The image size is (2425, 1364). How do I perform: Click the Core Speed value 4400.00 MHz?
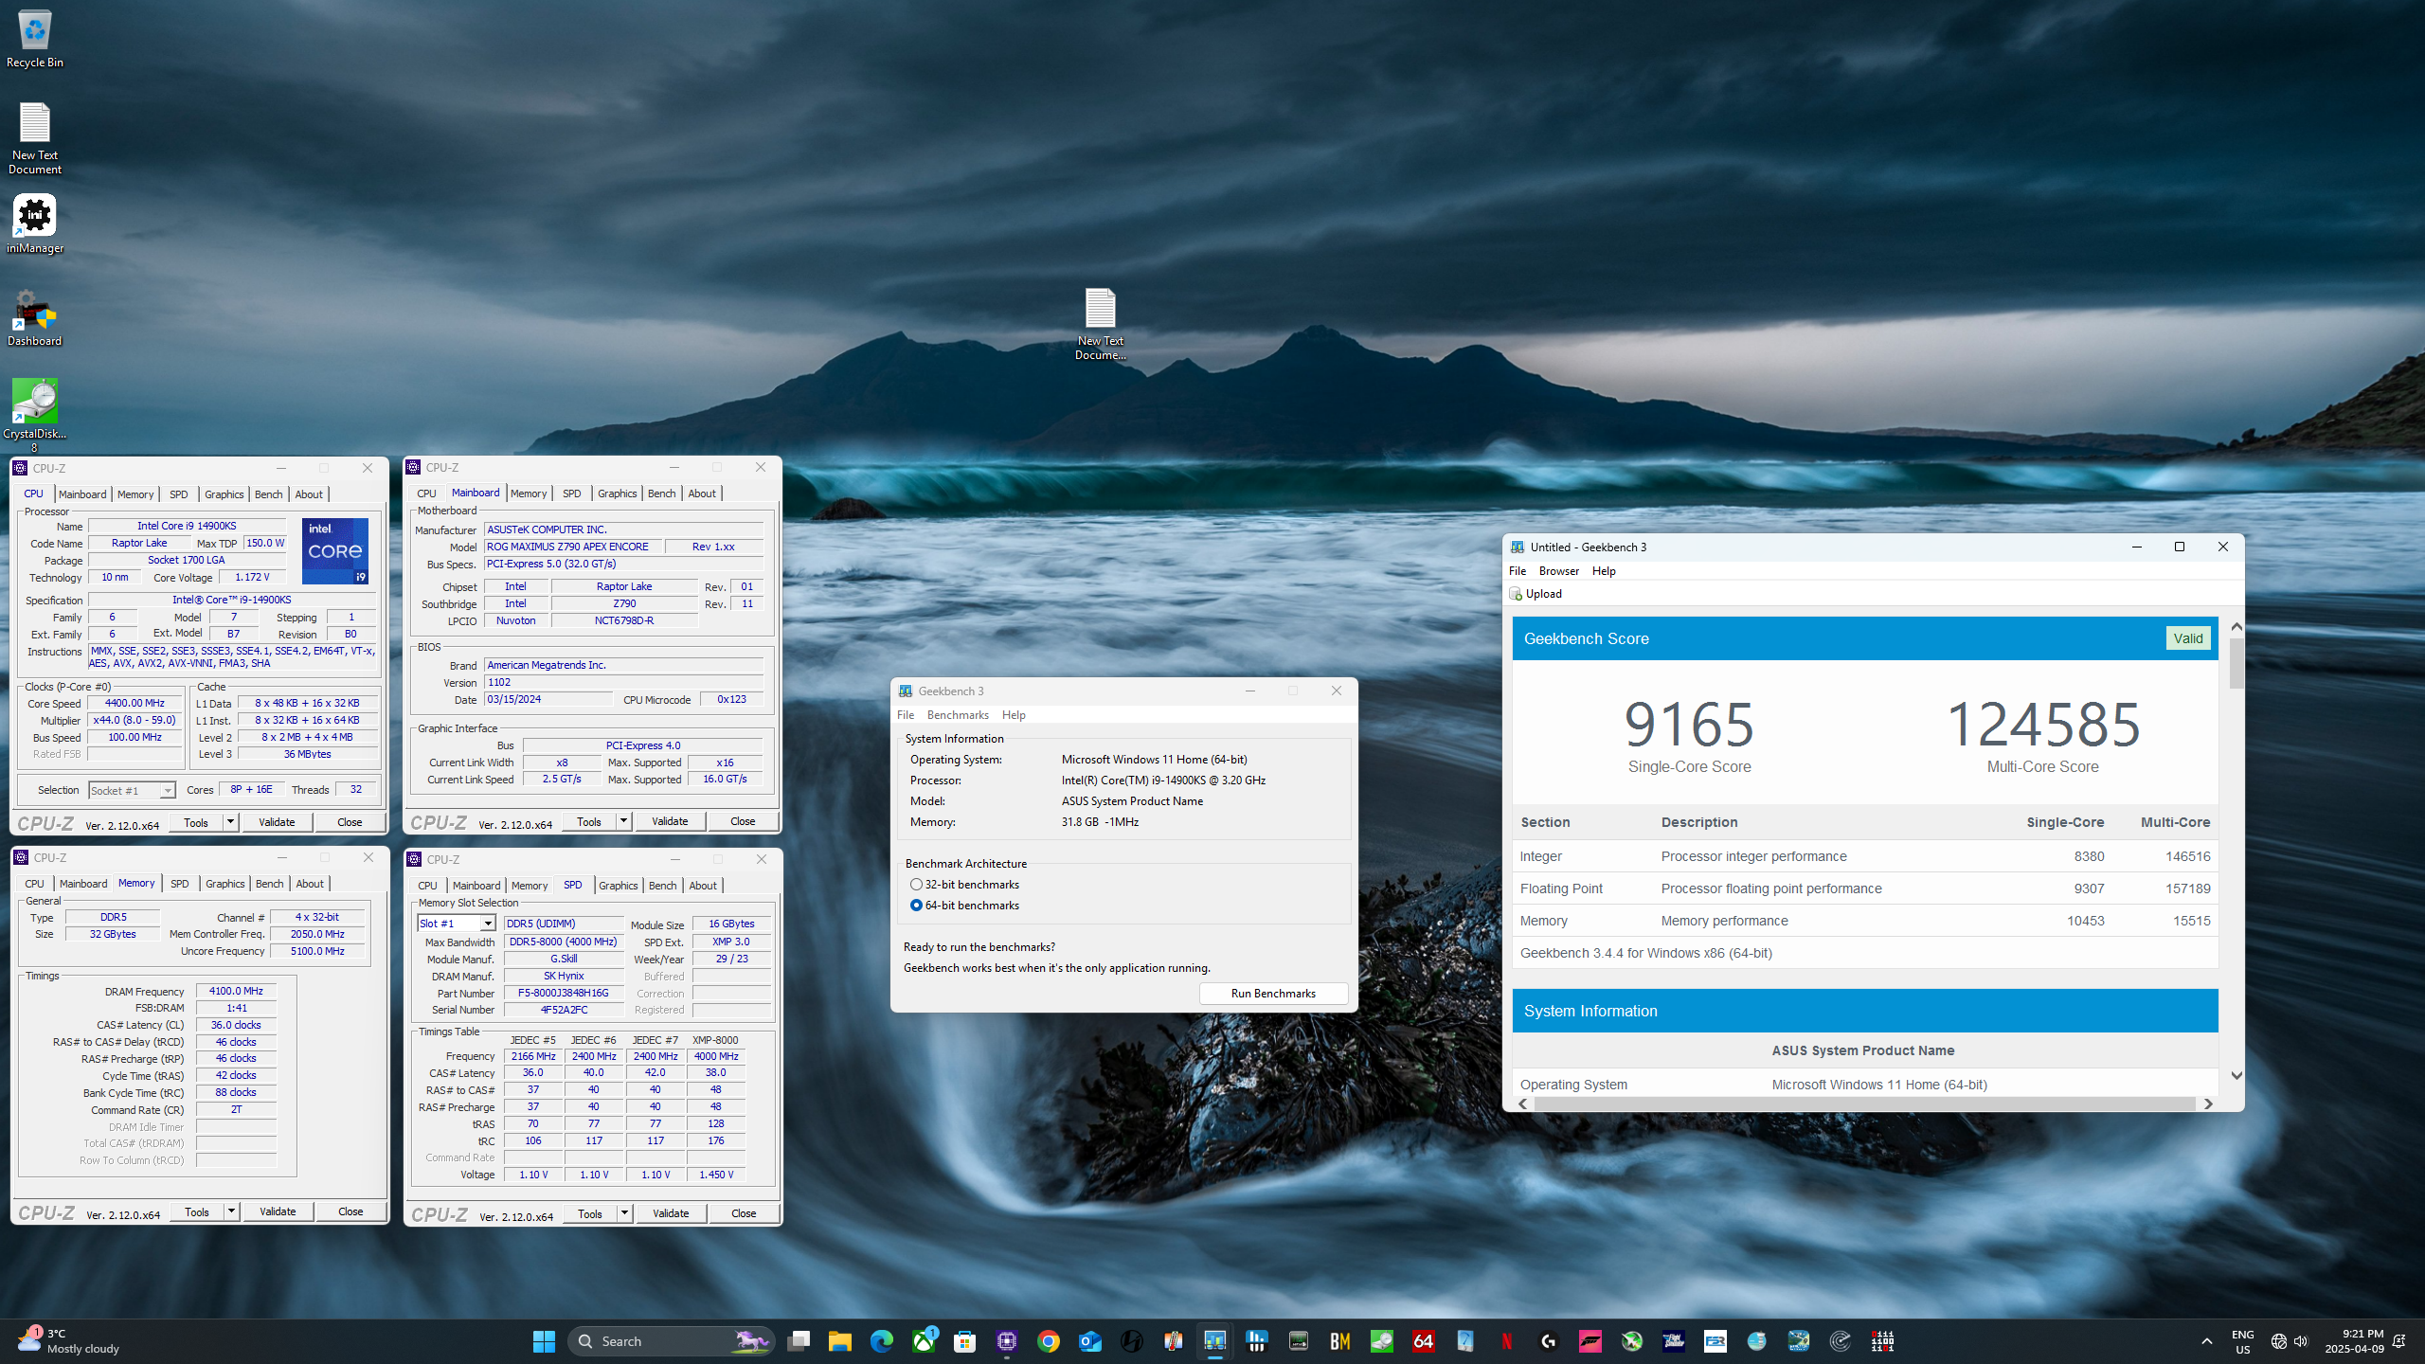(135, 703)
